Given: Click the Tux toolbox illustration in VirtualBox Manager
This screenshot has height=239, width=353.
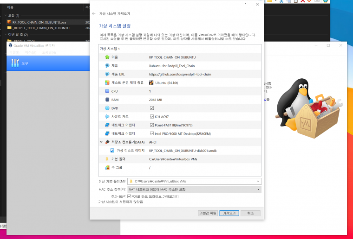Looking at the screenshot, I should [x=309, y=108].
